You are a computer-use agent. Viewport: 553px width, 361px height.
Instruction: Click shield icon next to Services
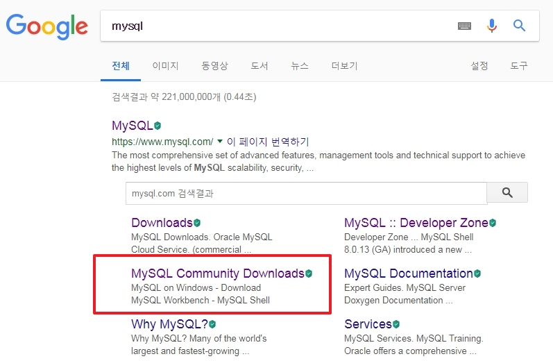pos(396,324)
